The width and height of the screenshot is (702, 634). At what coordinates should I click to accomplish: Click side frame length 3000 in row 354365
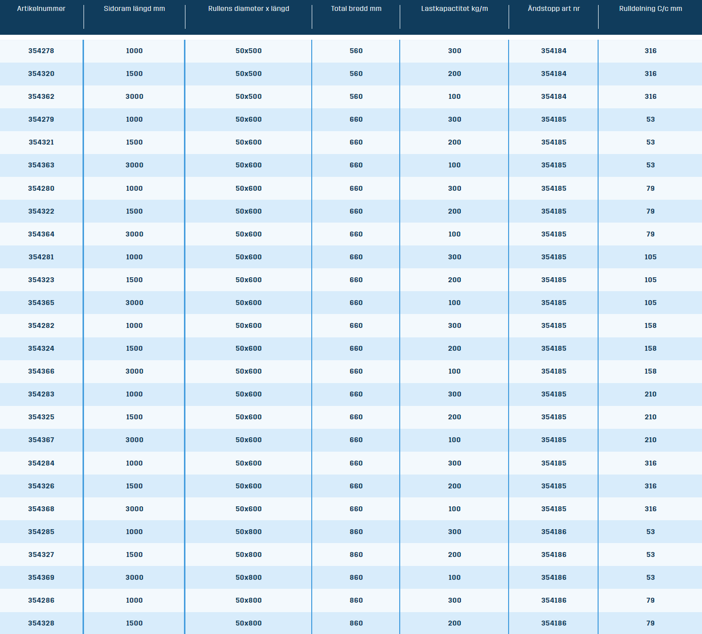(x=134, y=303)
